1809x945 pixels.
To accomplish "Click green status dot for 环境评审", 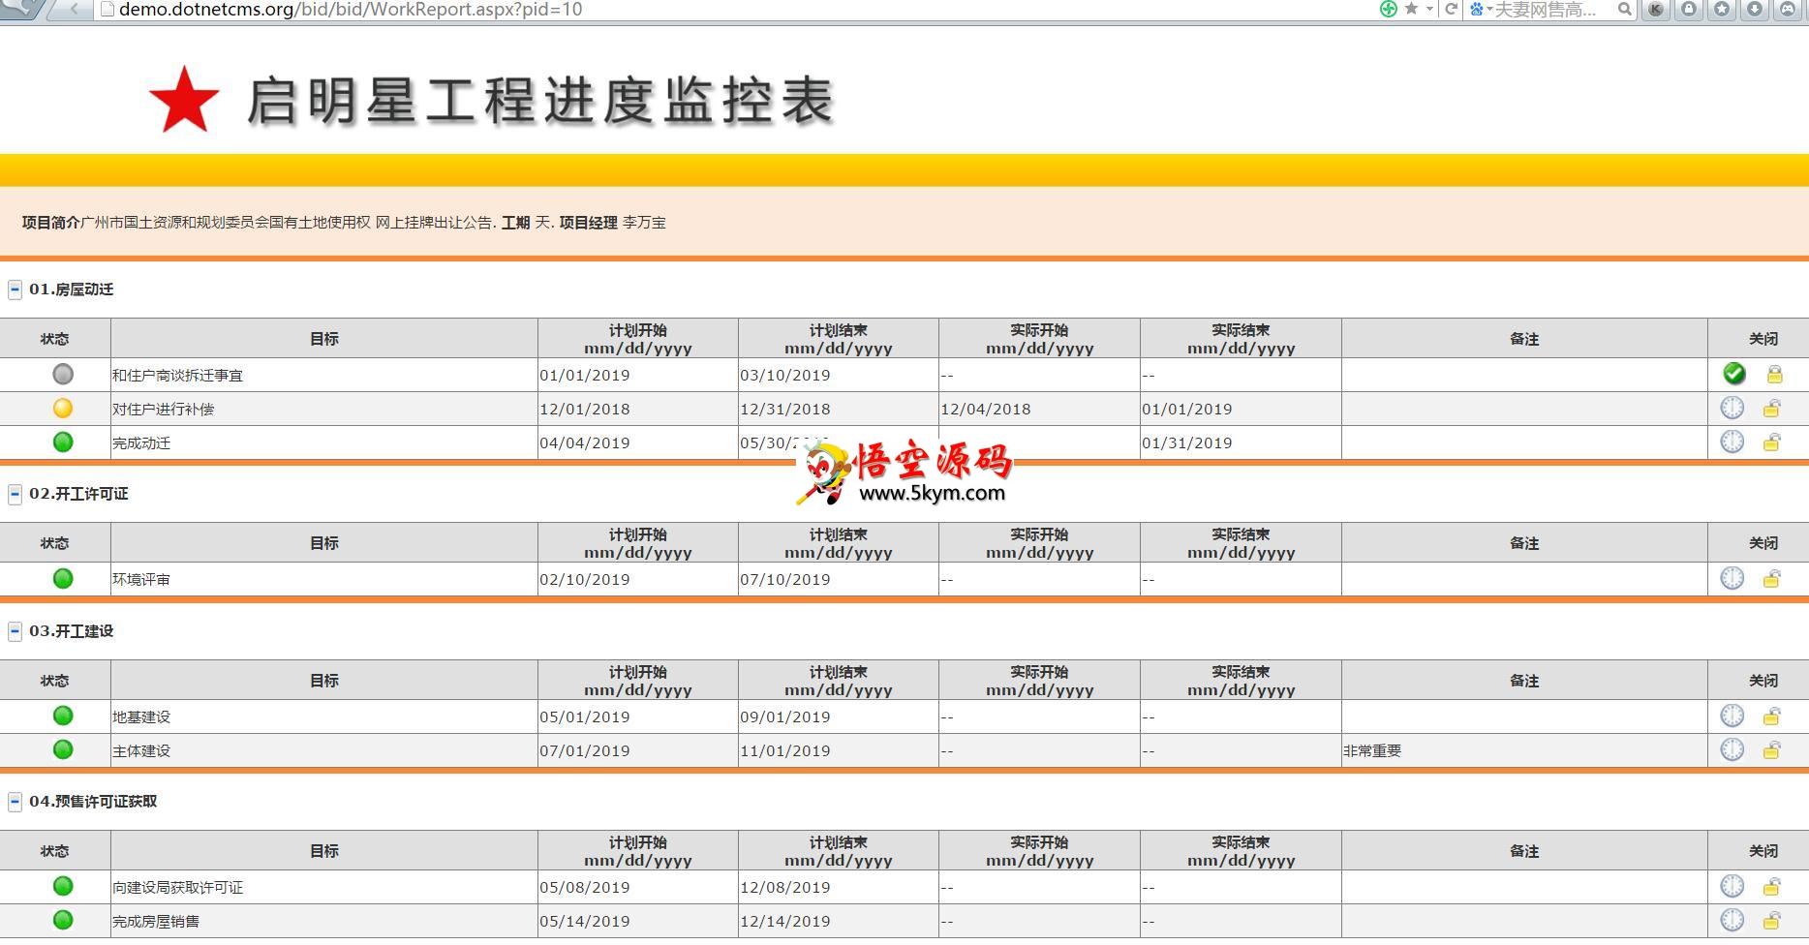I will click(x=63, y=578).
